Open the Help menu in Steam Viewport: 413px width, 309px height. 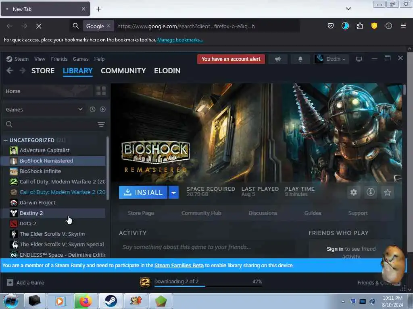pyautogui.click(x=99, y=59)
